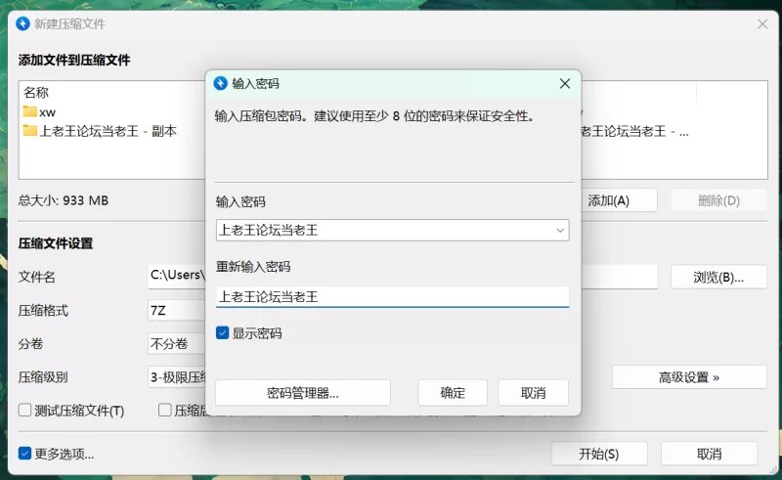Expand the 输入密码 combo box dropdown arrow

pos(559,231)
